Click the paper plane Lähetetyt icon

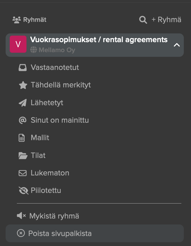[23, 103]
